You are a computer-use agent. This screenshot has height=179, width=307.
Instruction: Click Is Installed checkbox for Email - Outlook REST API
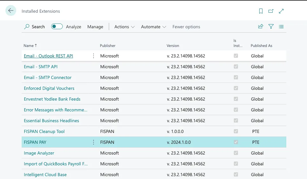(236, 56)
